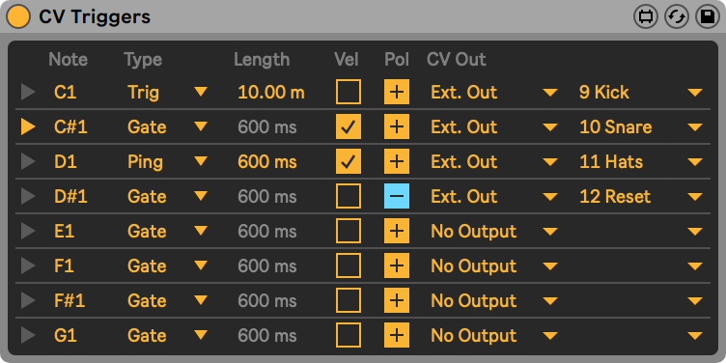The image size is (726, 363).
Task: Open No Output dropdown for F1 row
Action: coord(493,265)
